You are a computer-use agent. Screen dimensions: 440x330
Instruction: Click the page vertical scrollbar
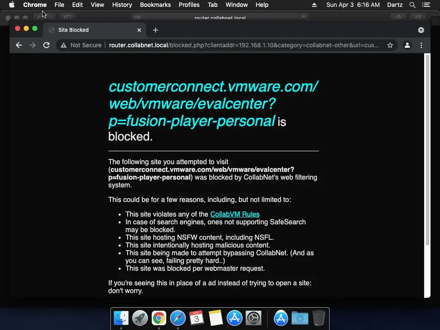(428, 150)
